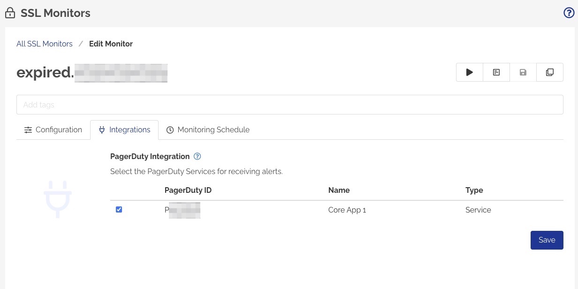
Task: Select the Core App 1 service name
Action: 347,210
